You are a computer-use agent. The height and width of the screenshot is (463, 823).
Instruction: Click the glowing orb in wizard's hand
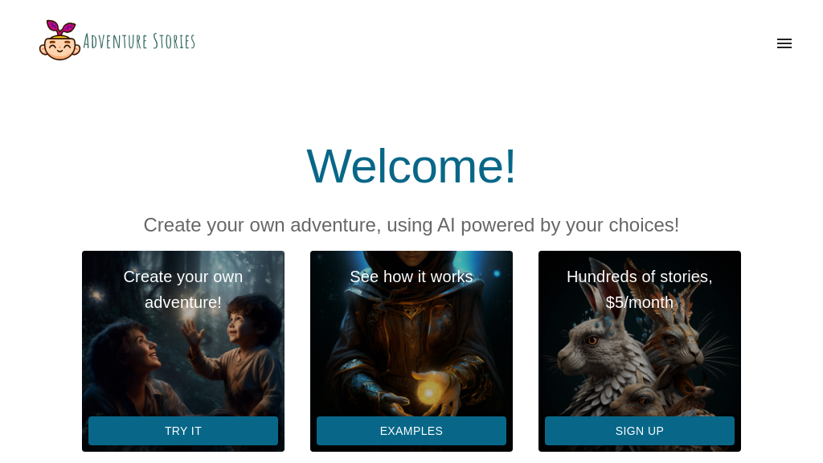click(429, 391)
